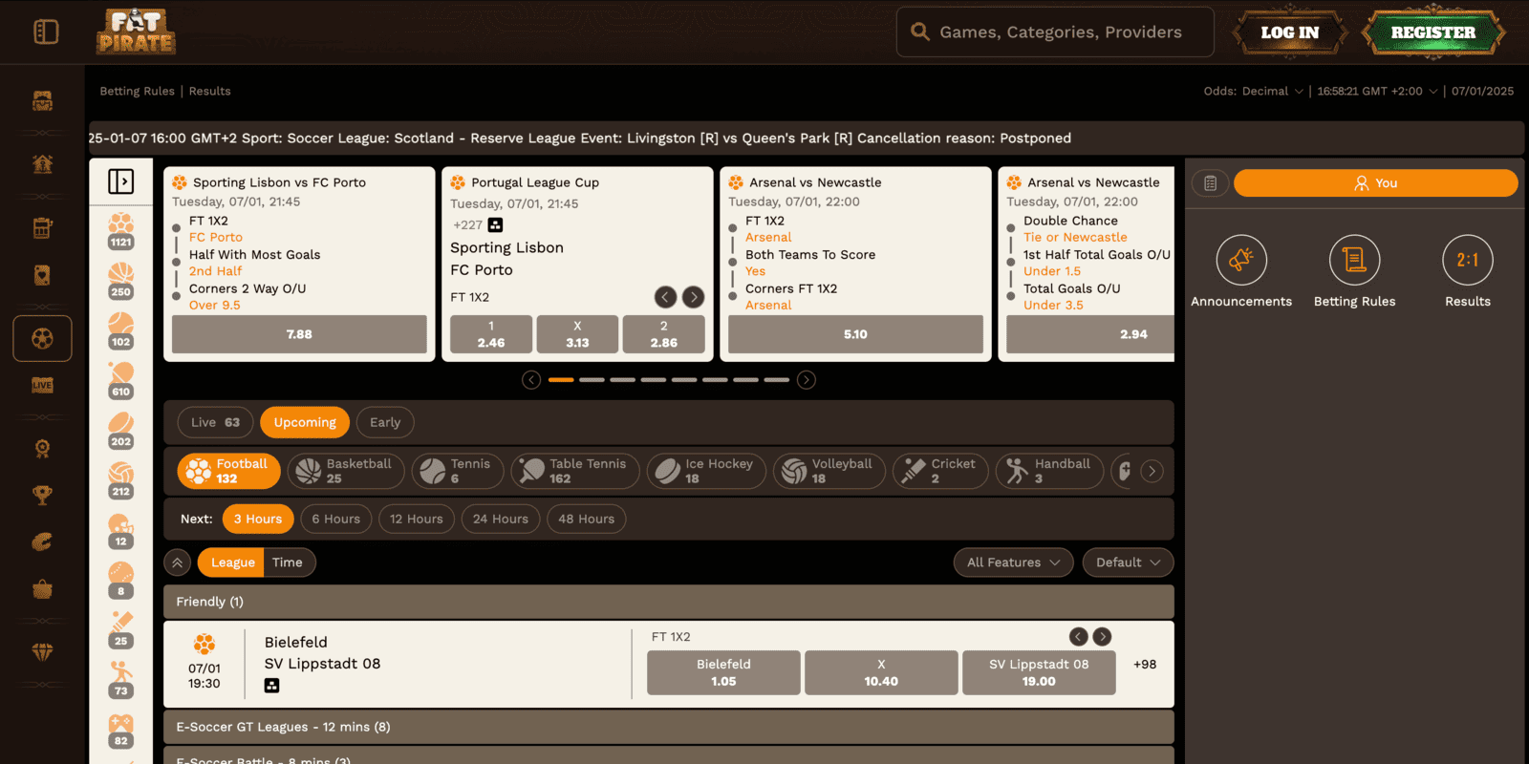Screen dimensions: 1529x764
Task: Open the Announcements megaphone icon
Action: (x=1240, y=260)
